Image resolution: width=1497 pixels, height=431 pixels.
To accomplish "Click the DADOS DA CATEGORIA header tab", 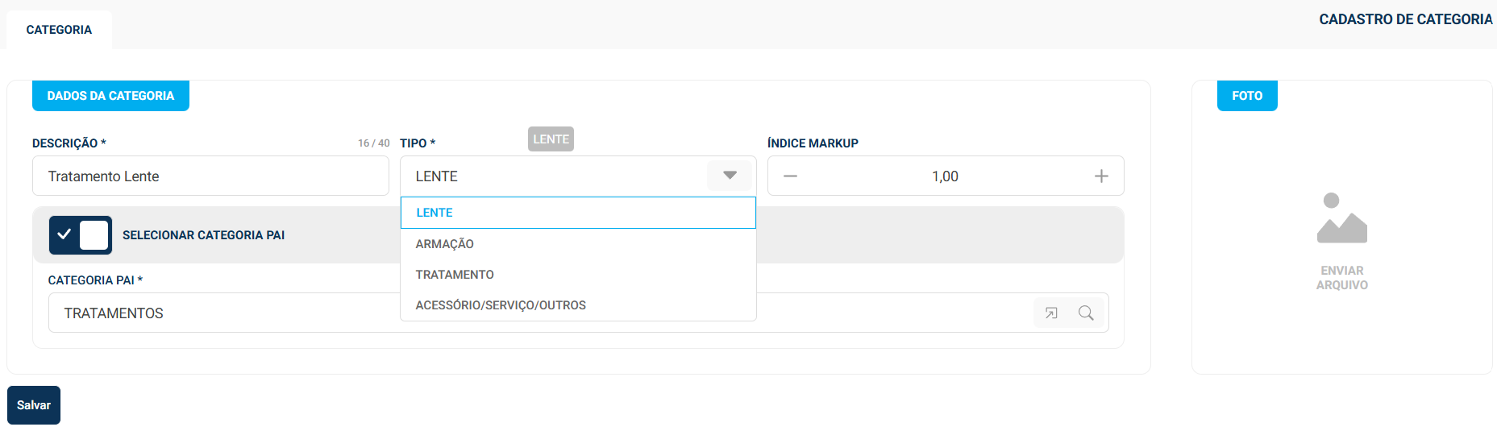I will tap(110, 96).
